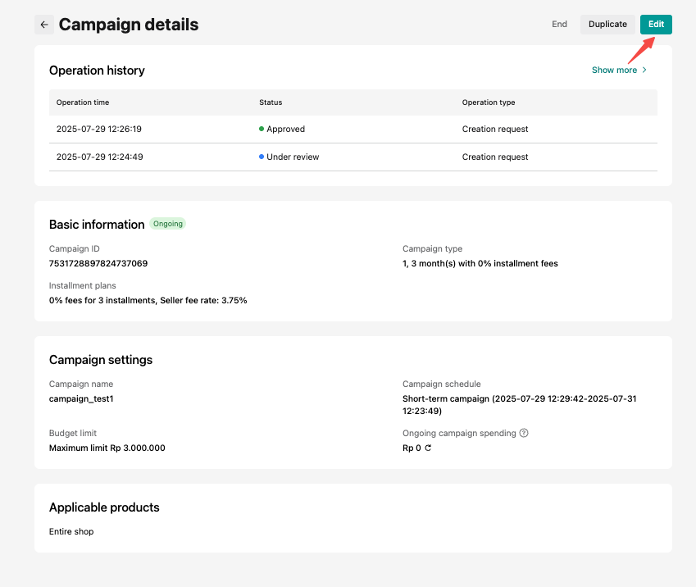Select the 12:26:19 operation timestamp

(x=100, y=130)
